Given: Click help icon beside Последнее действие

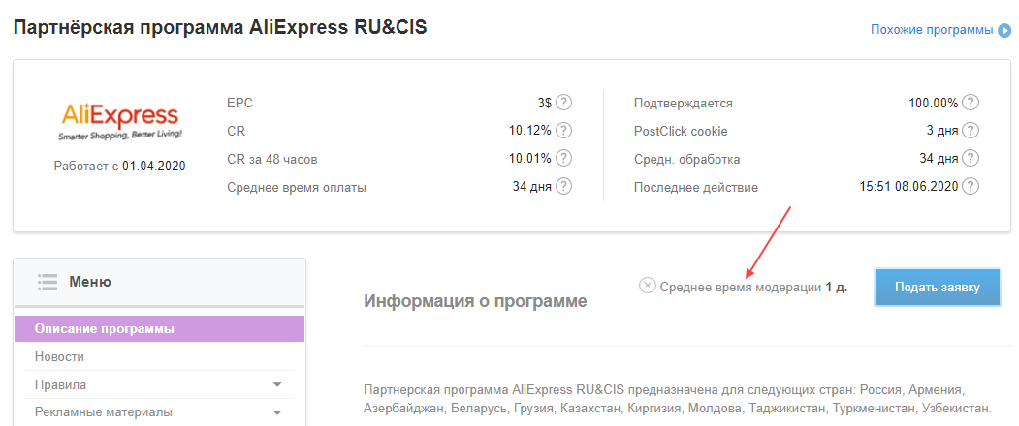Looking at the screenshot, I should tap(970, 187).
